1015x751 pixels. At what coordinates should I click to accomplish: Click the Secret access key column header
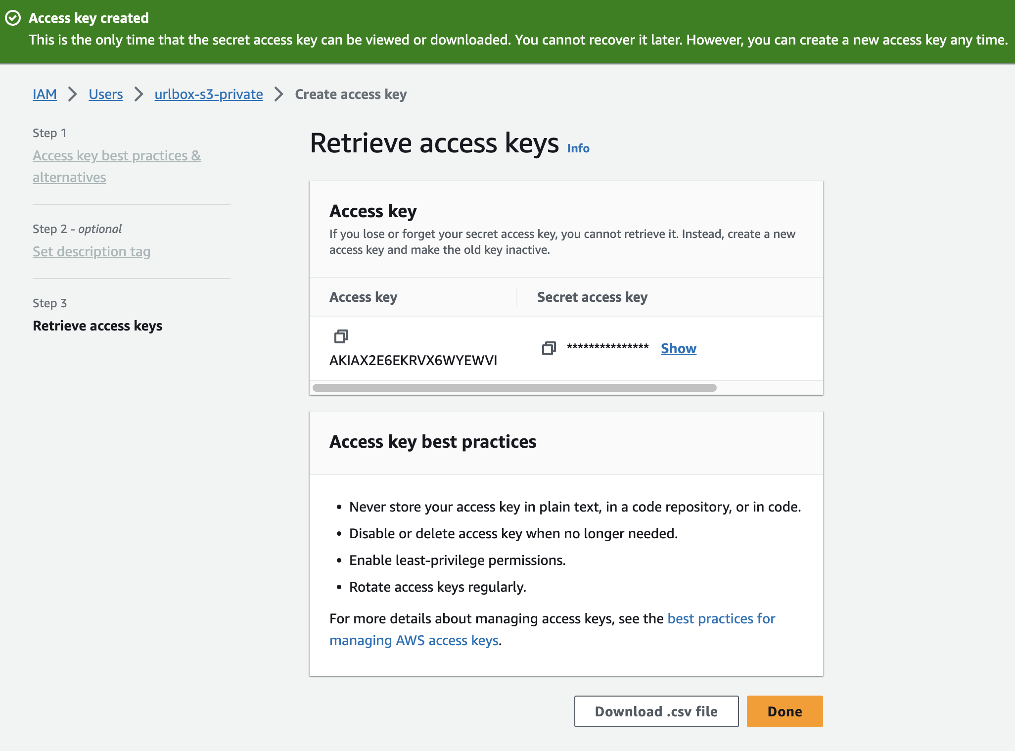pyautogui.click(x=592, y=297)
